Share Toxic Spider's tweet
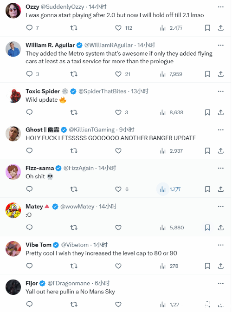Viewport: 232px width, 312px height. (x=221, y=112)
